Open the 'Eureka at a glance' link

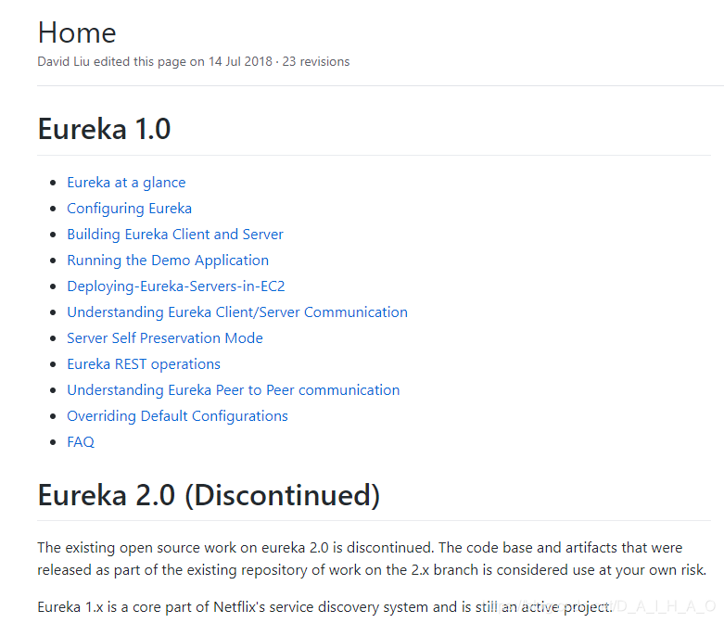[126, 183]
